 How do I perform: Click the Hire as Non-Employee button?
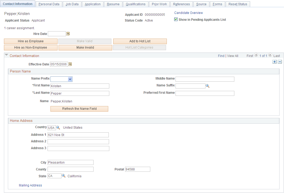(x=31, y=48)
